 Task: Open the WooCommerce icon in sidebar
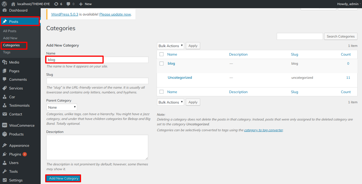coord(5,126)
